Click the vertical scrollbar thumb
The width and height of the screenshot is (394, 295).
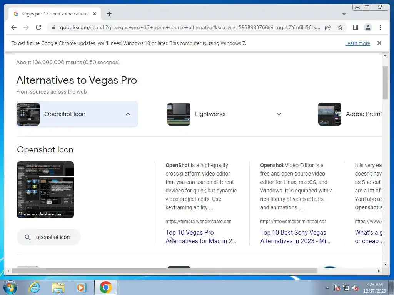pyautogui.click(x=385, y=83)
